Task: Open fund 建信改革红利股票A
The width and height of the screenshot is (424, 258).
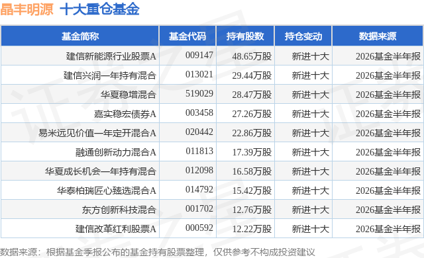Action: [116, 229]
